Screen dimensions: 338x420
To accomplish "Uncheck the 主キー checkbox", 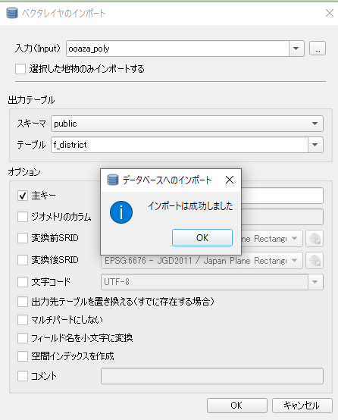I will click(23, 196).
